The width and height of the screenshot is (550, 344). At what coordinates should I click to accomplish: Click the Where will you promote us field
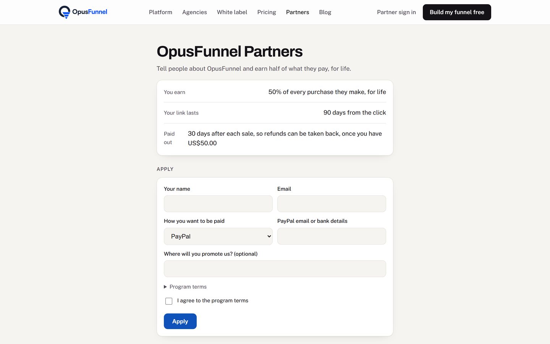[x=275, y=269]
